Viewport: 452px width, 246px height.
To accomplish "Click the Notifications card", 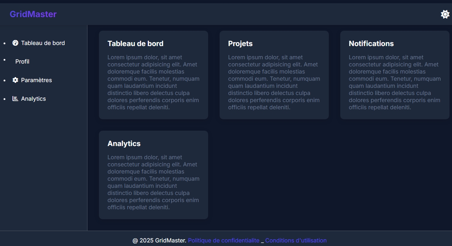I will [395, 75].
